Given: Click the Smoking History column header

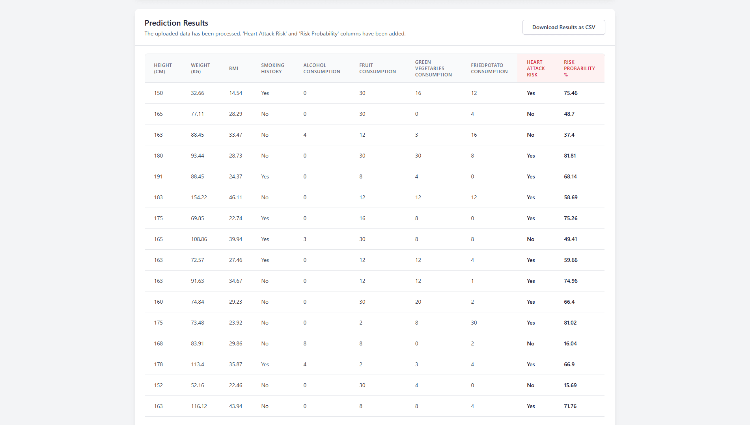Looking at the screenshot, I should pos(272,69).
